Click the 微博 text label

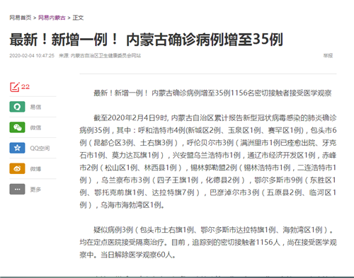(x=35, y=168)
